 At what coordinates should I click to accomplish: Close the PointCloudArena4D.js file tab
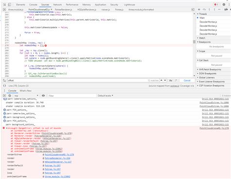52,10
